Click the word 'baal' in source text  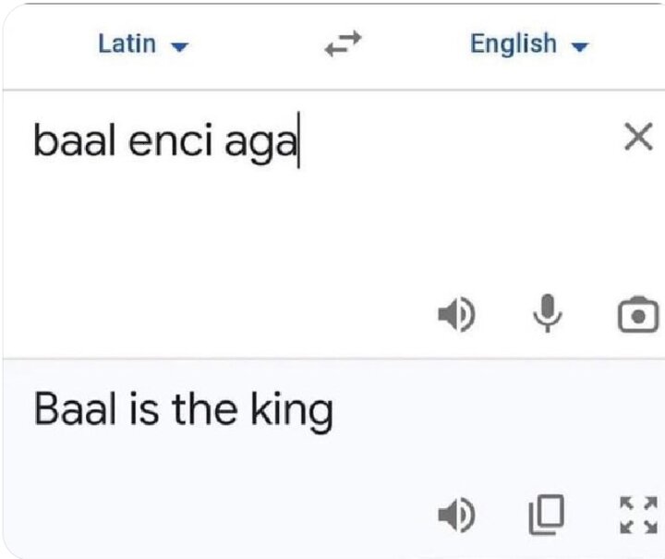click(x=74, y=140)
